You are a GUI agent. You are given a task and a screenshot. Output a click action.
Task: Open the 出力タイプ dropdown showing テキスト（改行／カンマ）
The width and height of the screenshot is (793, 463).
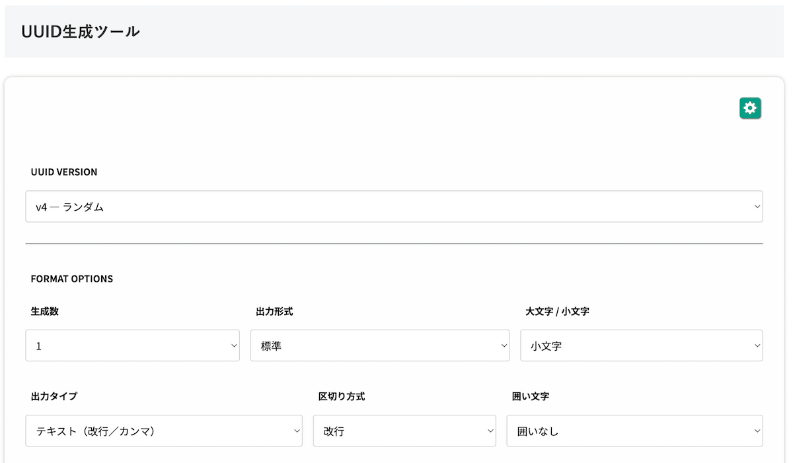tap(164, 430)
